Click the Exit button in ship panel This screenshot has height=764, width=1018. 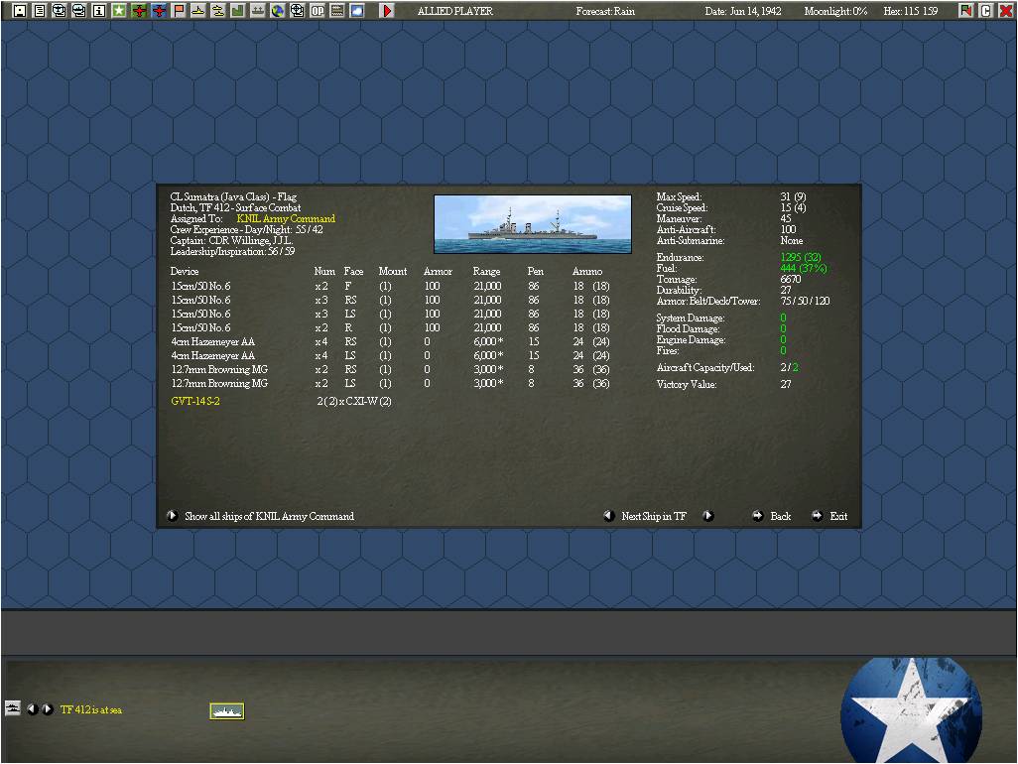coord(829,516)
